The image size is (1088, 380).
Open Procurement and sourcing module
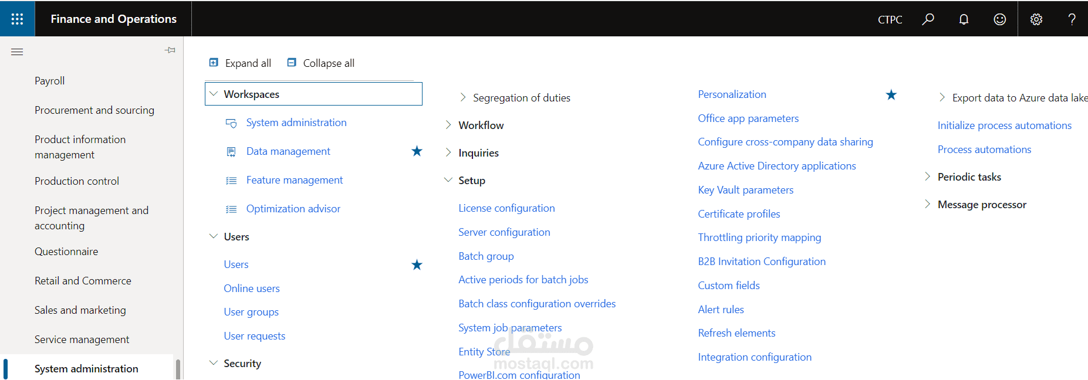tap(94, 110)
